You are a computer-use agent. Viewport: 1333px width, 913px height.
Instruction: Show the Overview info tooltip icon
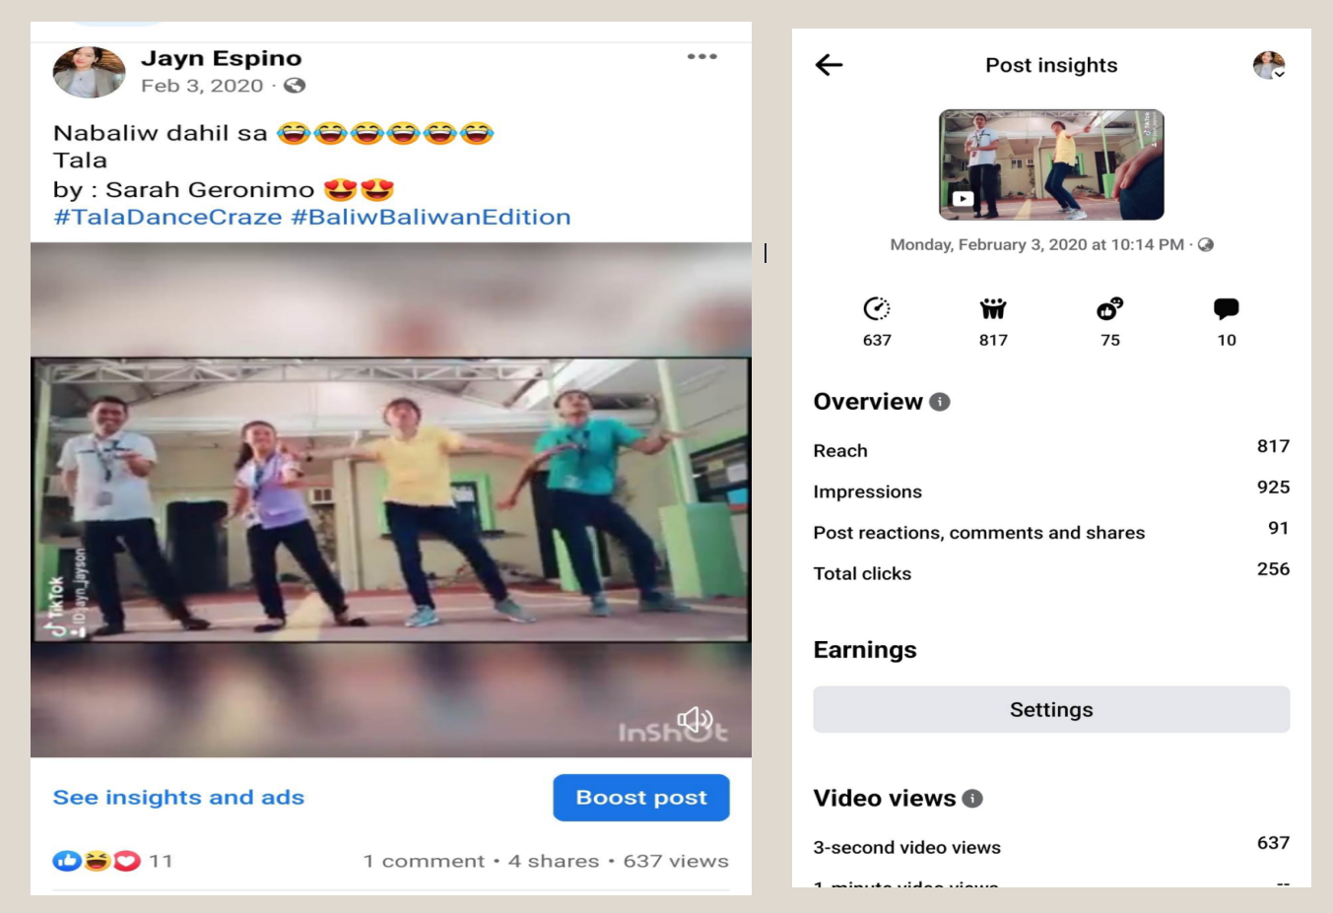point(940,402)
